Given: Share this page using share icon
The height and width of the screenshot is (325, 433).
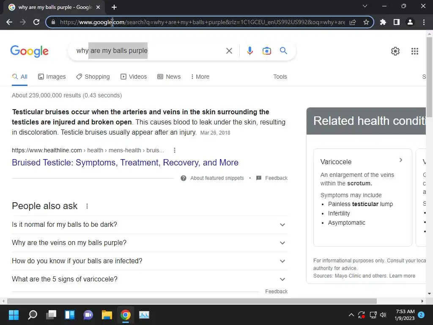Looking at the screenshot, I should [x=353, y=22].
